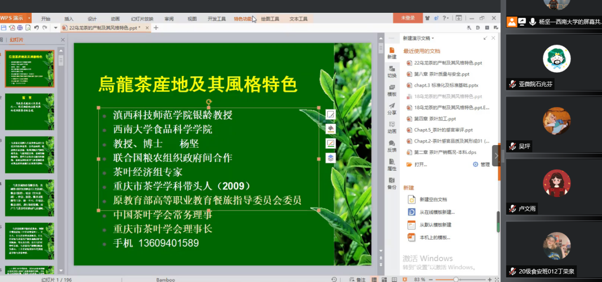Open the WPS 演示 application menu arrow

[x=29, y=18]
